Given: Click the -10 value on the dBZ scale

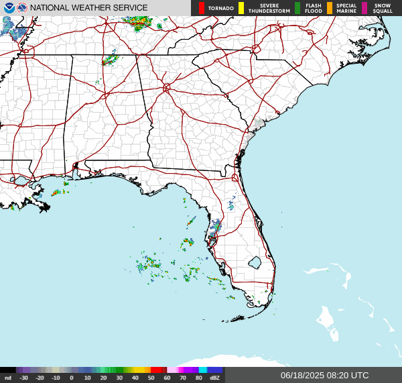Looking at the screenshot, I should click(56, 378).
